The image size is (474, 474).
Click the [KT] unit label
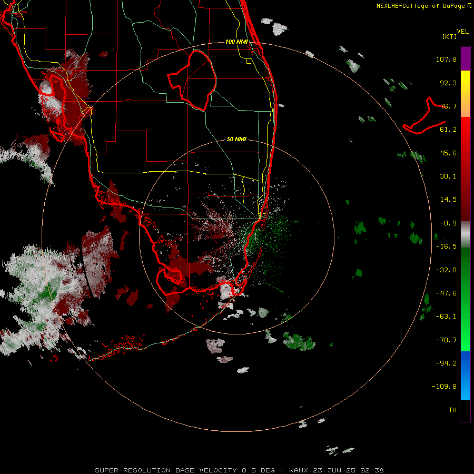(x=449, y=36)
